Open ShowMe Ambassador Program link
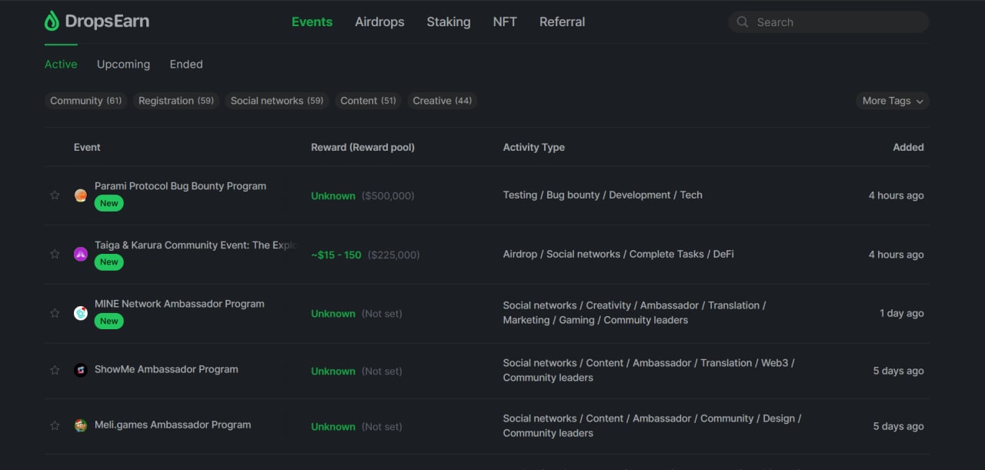Screen dimensions: 985x470 166,369
